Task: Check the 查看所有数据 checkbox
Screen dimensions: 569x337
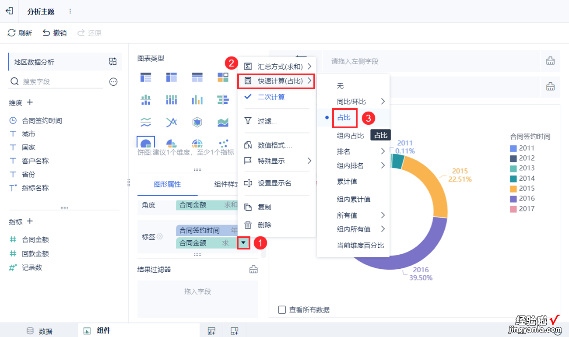Action: coord(282,310)
